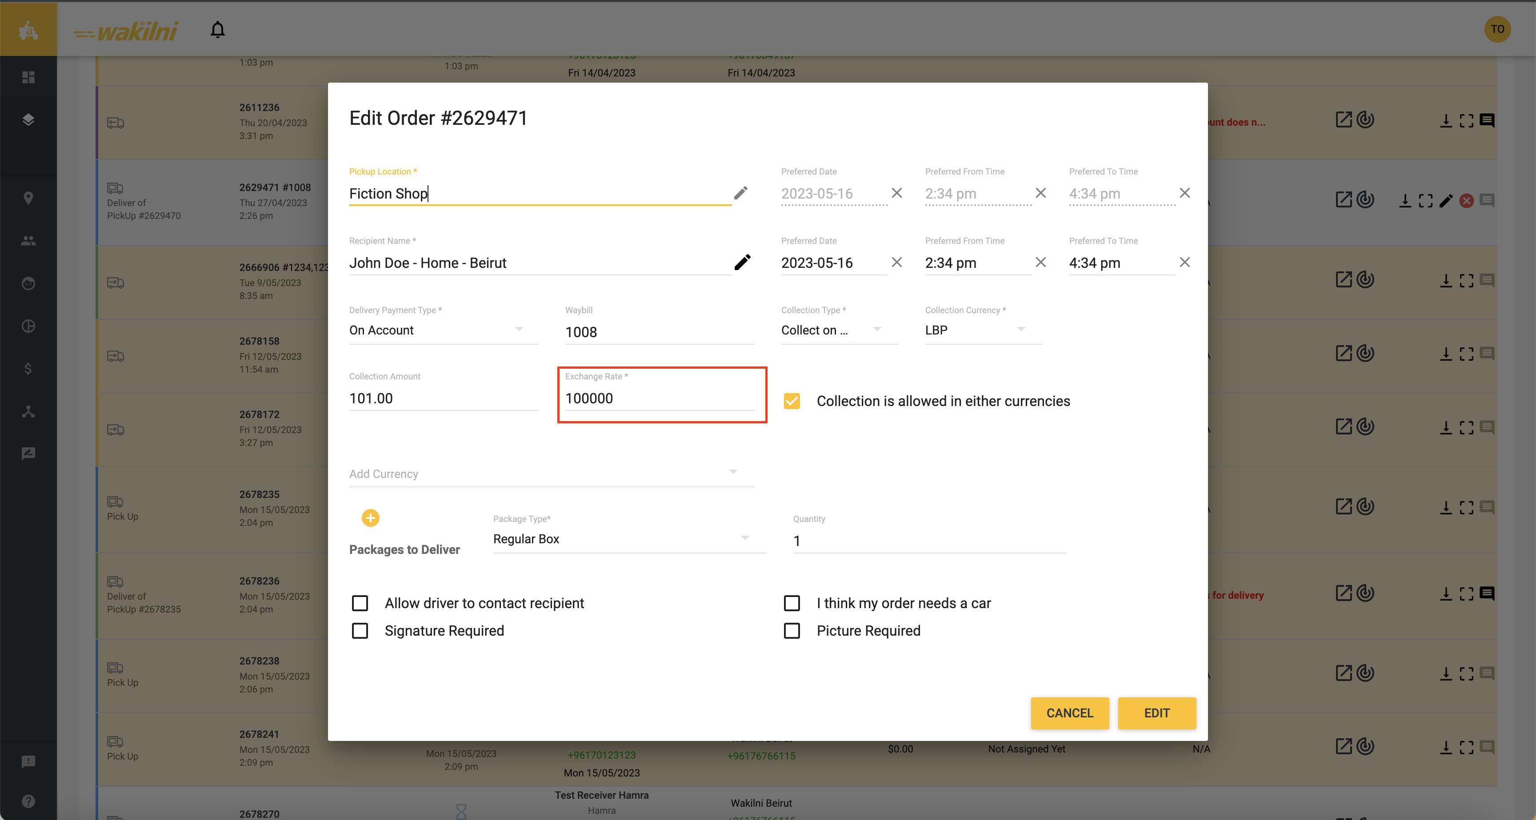Clear the recipient Preferred Date 2023-05-16

pyautogui.click(x=896, y=262)
